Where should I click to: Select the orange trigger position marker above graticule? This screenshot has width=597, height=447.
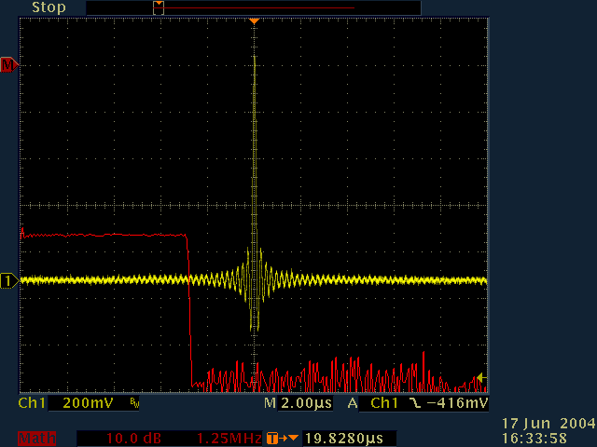click(254, 20)
